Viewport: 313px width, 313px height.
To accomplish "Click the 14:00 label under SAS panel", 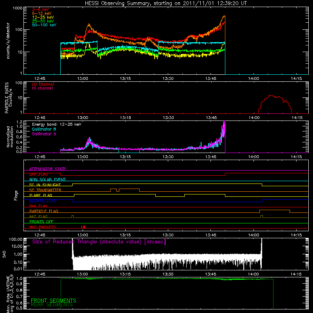I will click(253, 274).
